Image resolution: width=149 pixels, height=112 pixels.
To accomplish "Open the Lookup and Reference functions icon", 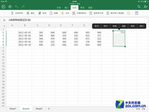I will click(x=91, y=13).
